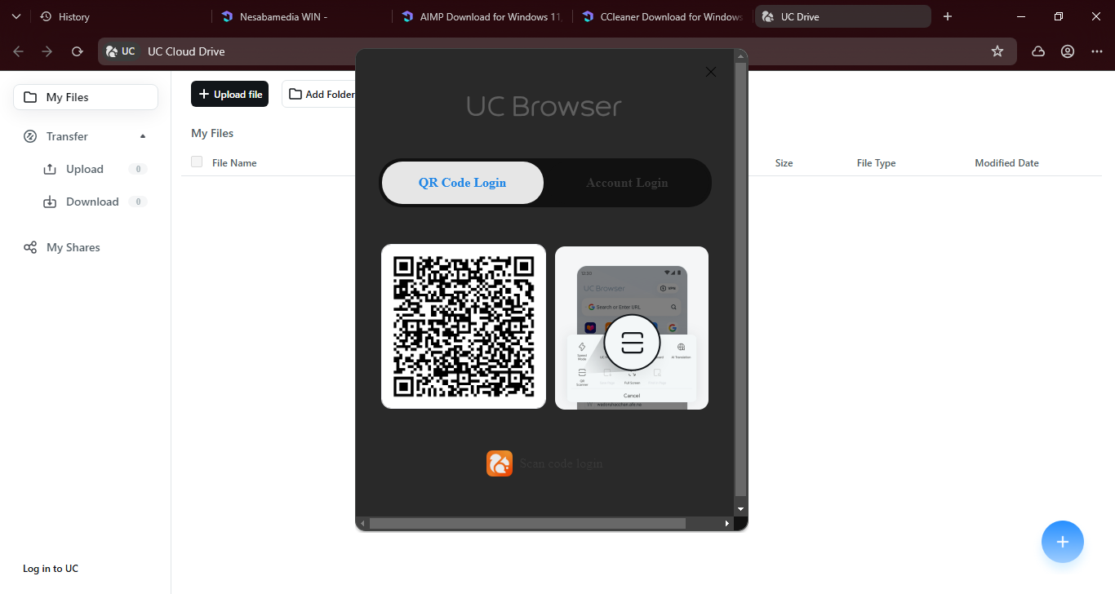1115x594 pixels.
Task: Reload the page with the refresh icon
Action: (x=77, y=51)
